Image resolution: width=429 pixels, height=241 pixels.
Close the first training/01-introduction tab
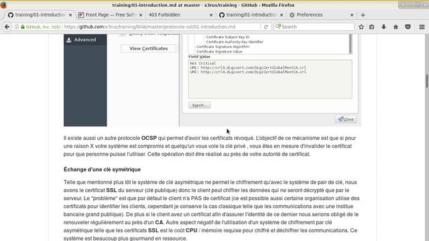[x=70, y=15]
